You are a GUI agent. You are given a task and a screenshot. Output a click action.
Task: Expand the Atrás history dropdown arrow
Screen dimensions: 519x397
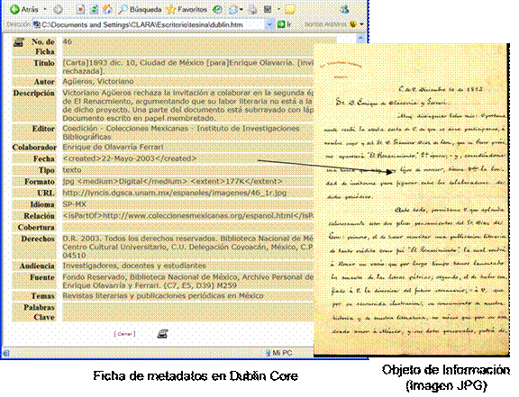pyautogui.click(x=45, y=10)
